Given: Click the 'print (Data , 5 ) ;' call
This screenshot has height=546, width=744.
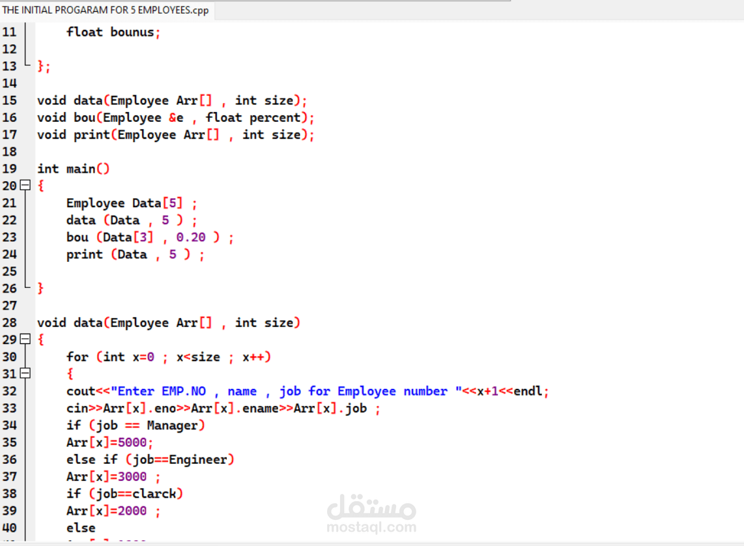Looking at the screenshot, I should 136,254.
